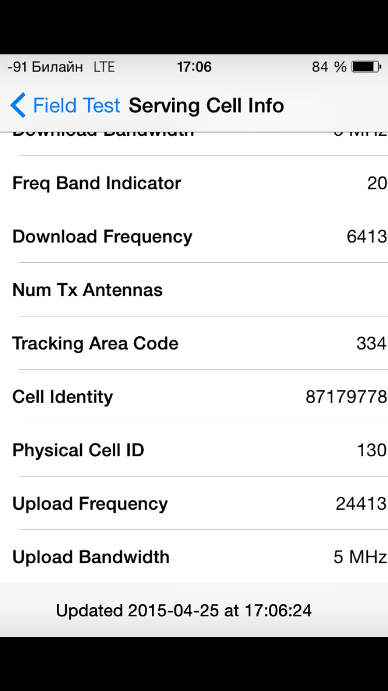Tap the Serving Cell Info title
388x691 pixels.
206,106
